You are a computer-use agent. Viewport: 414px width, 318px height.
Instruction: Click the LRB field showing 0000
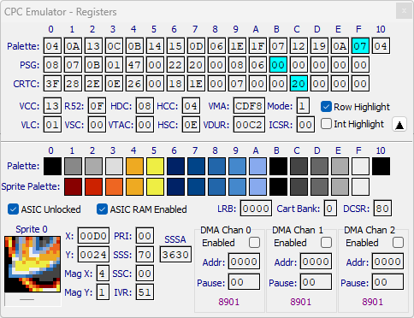coord(256,209)
